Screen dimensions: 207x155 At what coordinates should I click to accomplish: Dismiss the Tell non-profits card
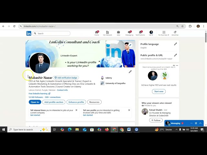pyautogui.click(x=129, y=110)
